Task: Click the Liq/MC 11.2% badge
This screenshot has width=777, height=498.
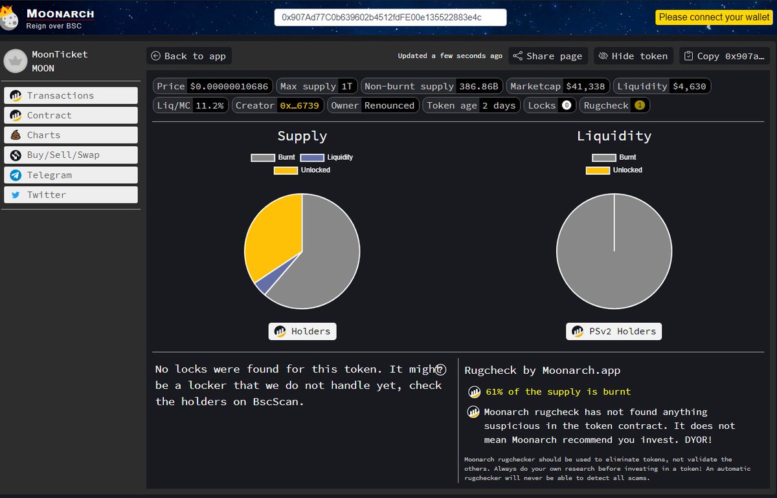Action: (x=191, y=105)
